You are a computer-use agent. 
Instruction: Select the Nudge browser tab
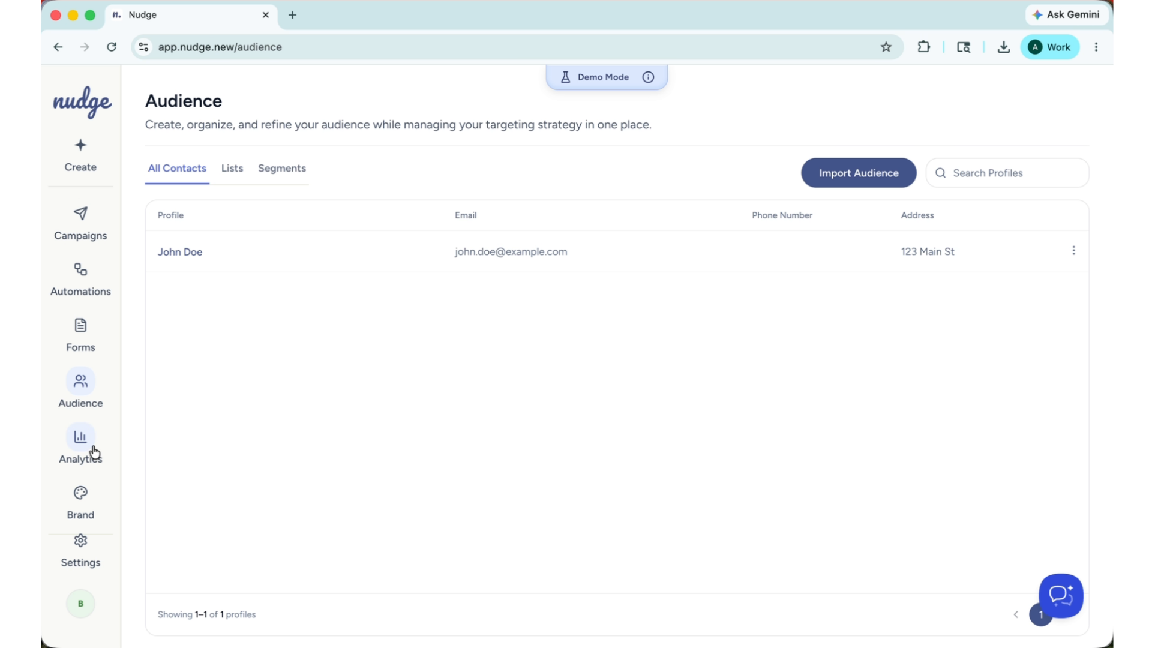(191, 15)
